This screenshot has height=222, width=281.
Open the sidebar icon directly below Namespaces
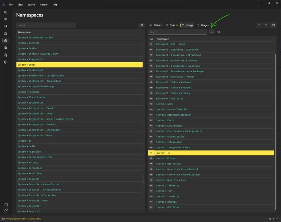coord(6,48)
